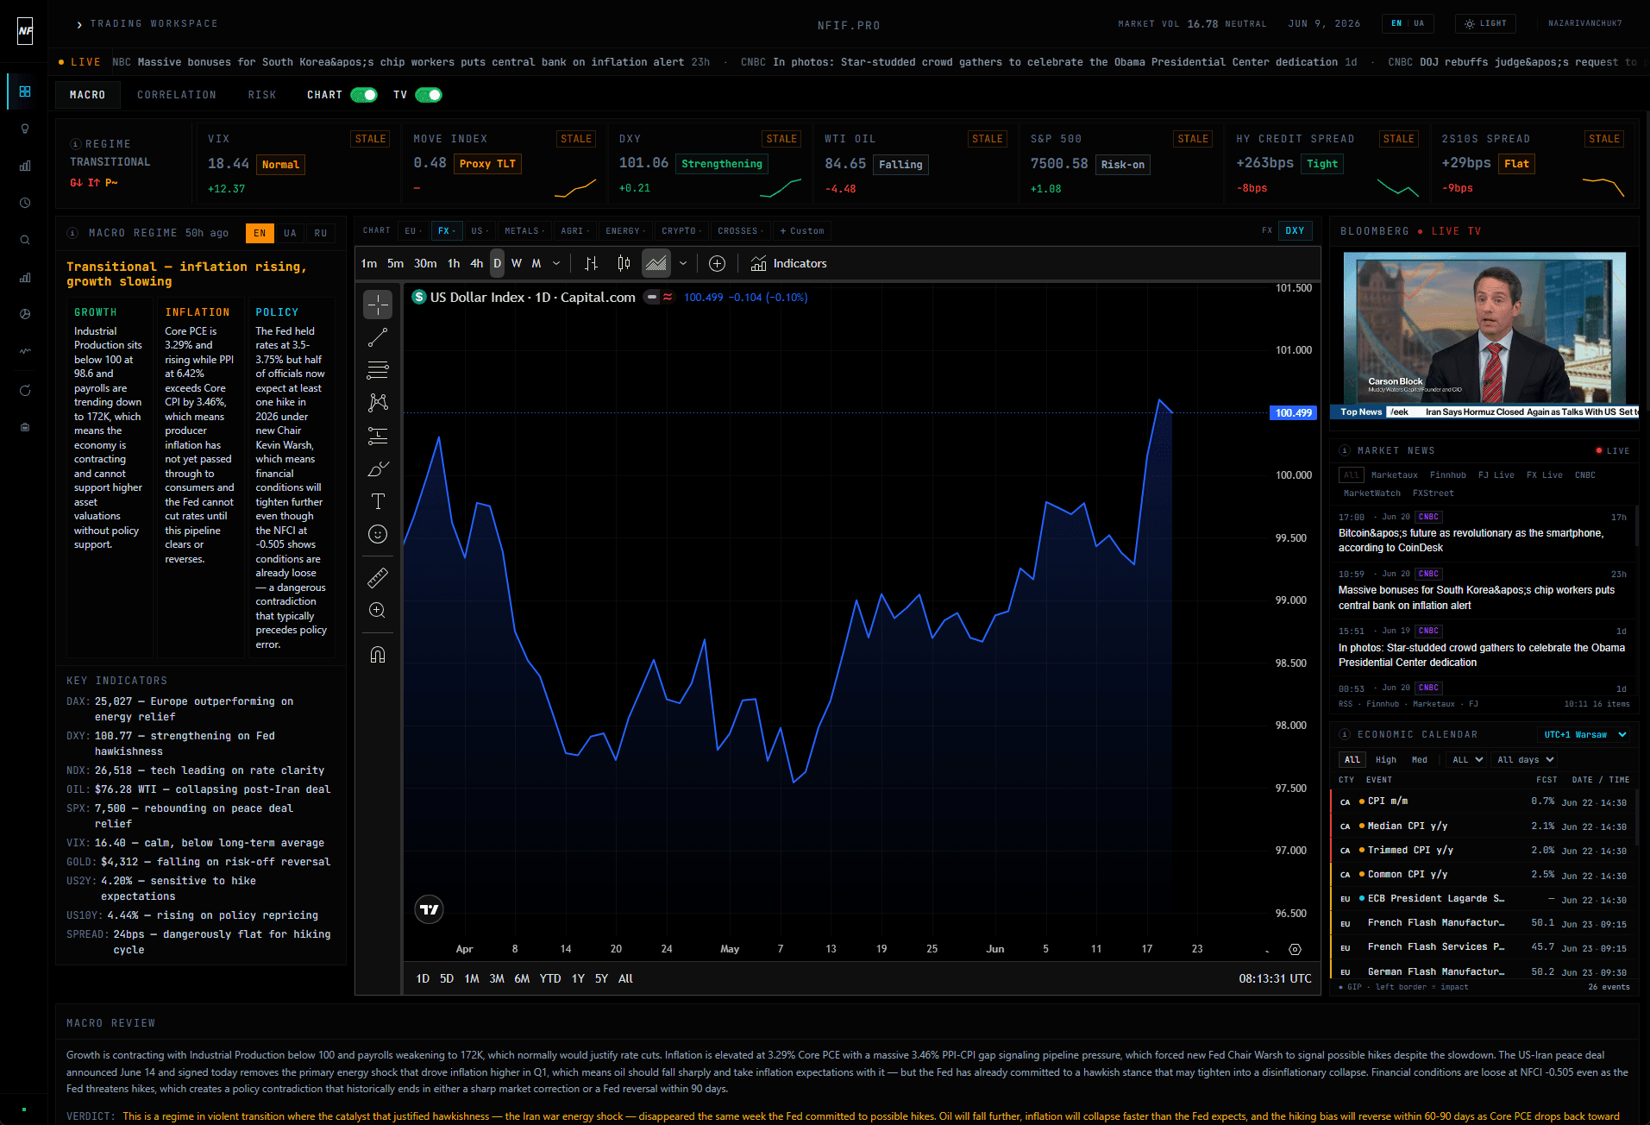Click the 08:13:31 UTC clock on chart
The width and height of the screenshot is (1650, 1125).
[1275, 978]
